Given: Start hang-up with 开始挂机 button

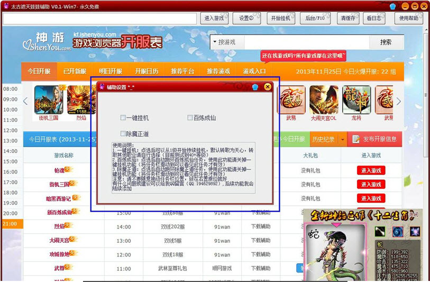Looking at the screenshot, I should (280, 18).
